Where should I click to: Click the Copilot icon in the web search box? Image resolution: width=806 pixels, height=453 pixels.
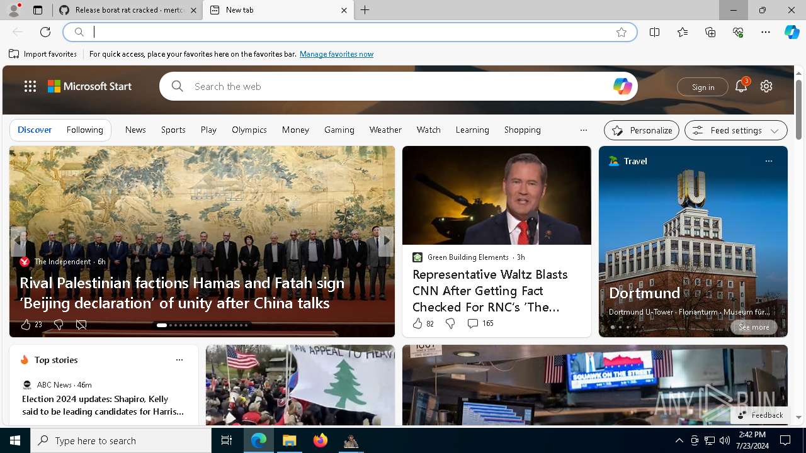[x=622, y=86]
